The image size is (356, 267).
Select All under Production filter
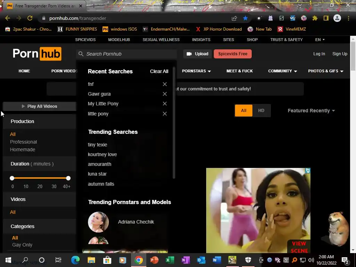[x=13, y=134]
